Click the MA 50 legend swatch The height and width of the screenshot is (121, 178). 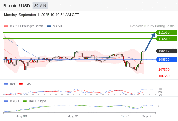pos(49,26)
